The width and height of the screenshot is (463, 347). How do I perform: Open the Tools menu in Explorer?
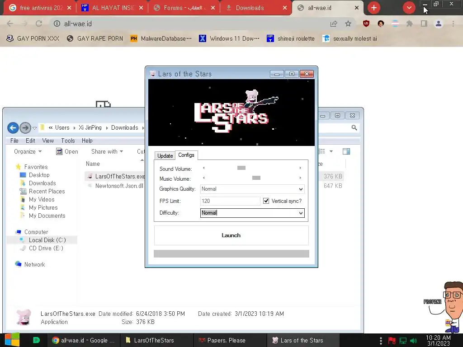click(68, 141)
